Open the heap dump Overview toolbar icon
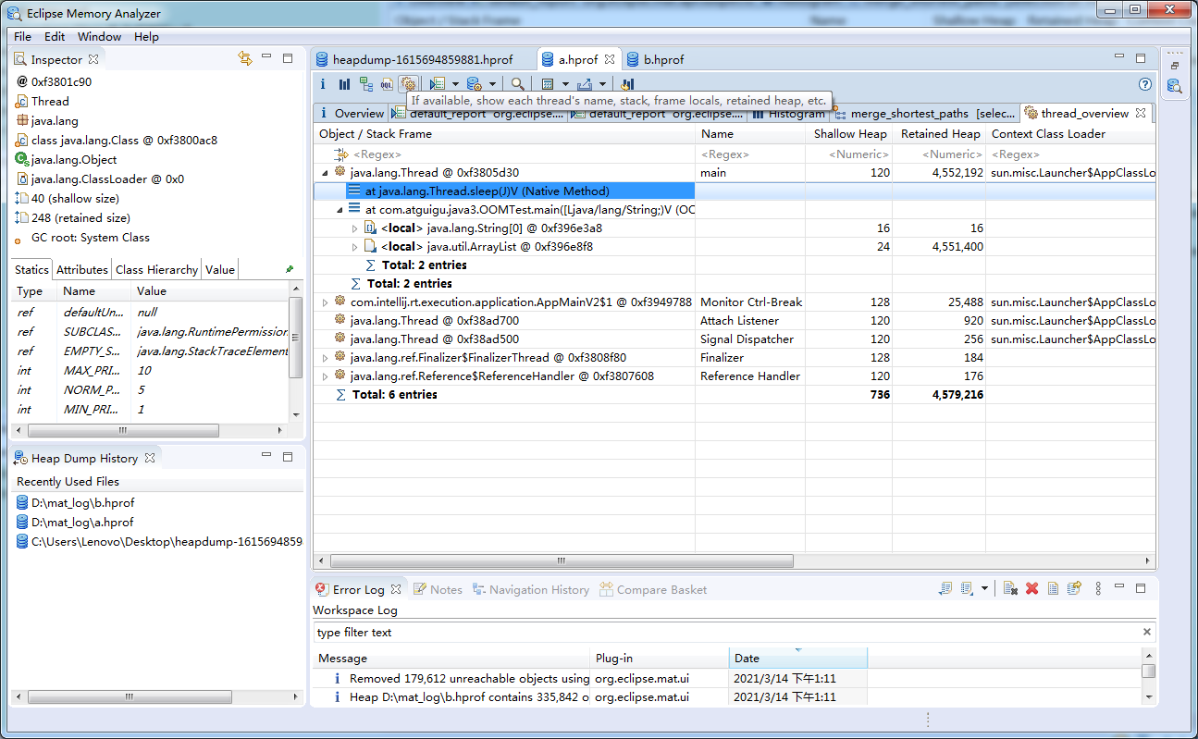The image size is (1198, 739). (323, 84)
